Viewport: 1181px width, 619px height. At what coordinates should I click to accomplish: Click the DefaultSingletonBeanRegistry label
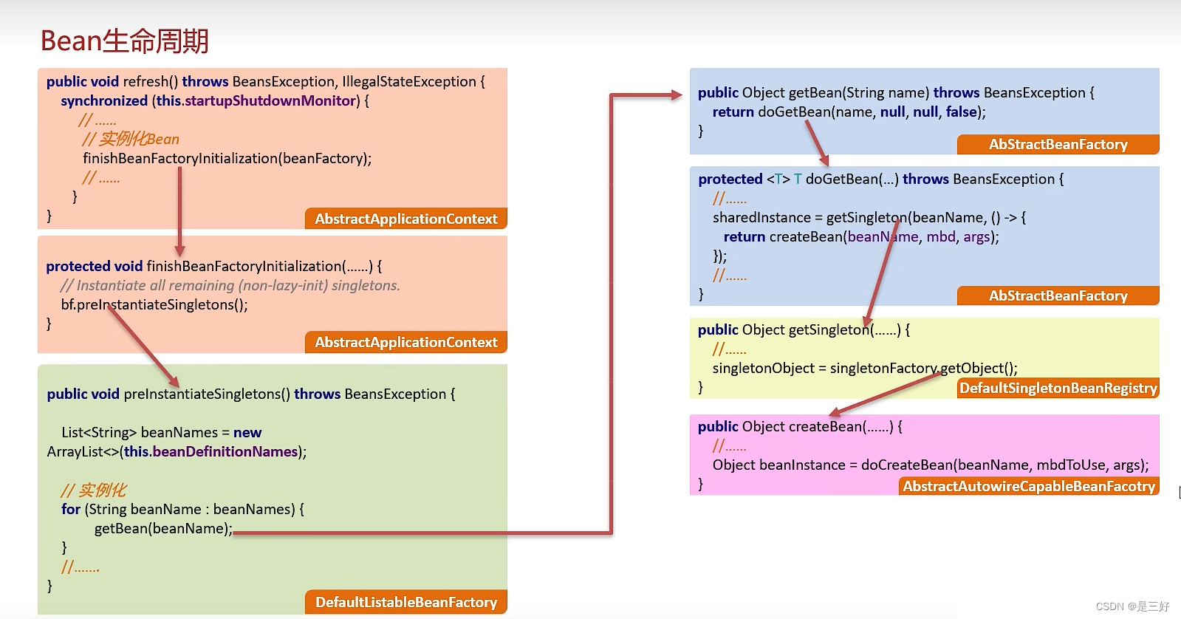coord(1058,388)
